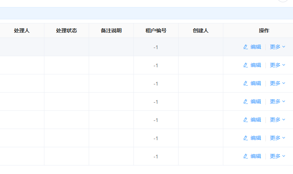Click the edit pencil icon in last row
This screenshot has width=293, height=174.
(246, 156)
